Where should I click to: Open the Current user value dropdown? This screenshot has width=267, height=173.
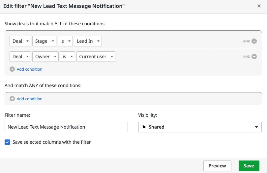[96, 57]
